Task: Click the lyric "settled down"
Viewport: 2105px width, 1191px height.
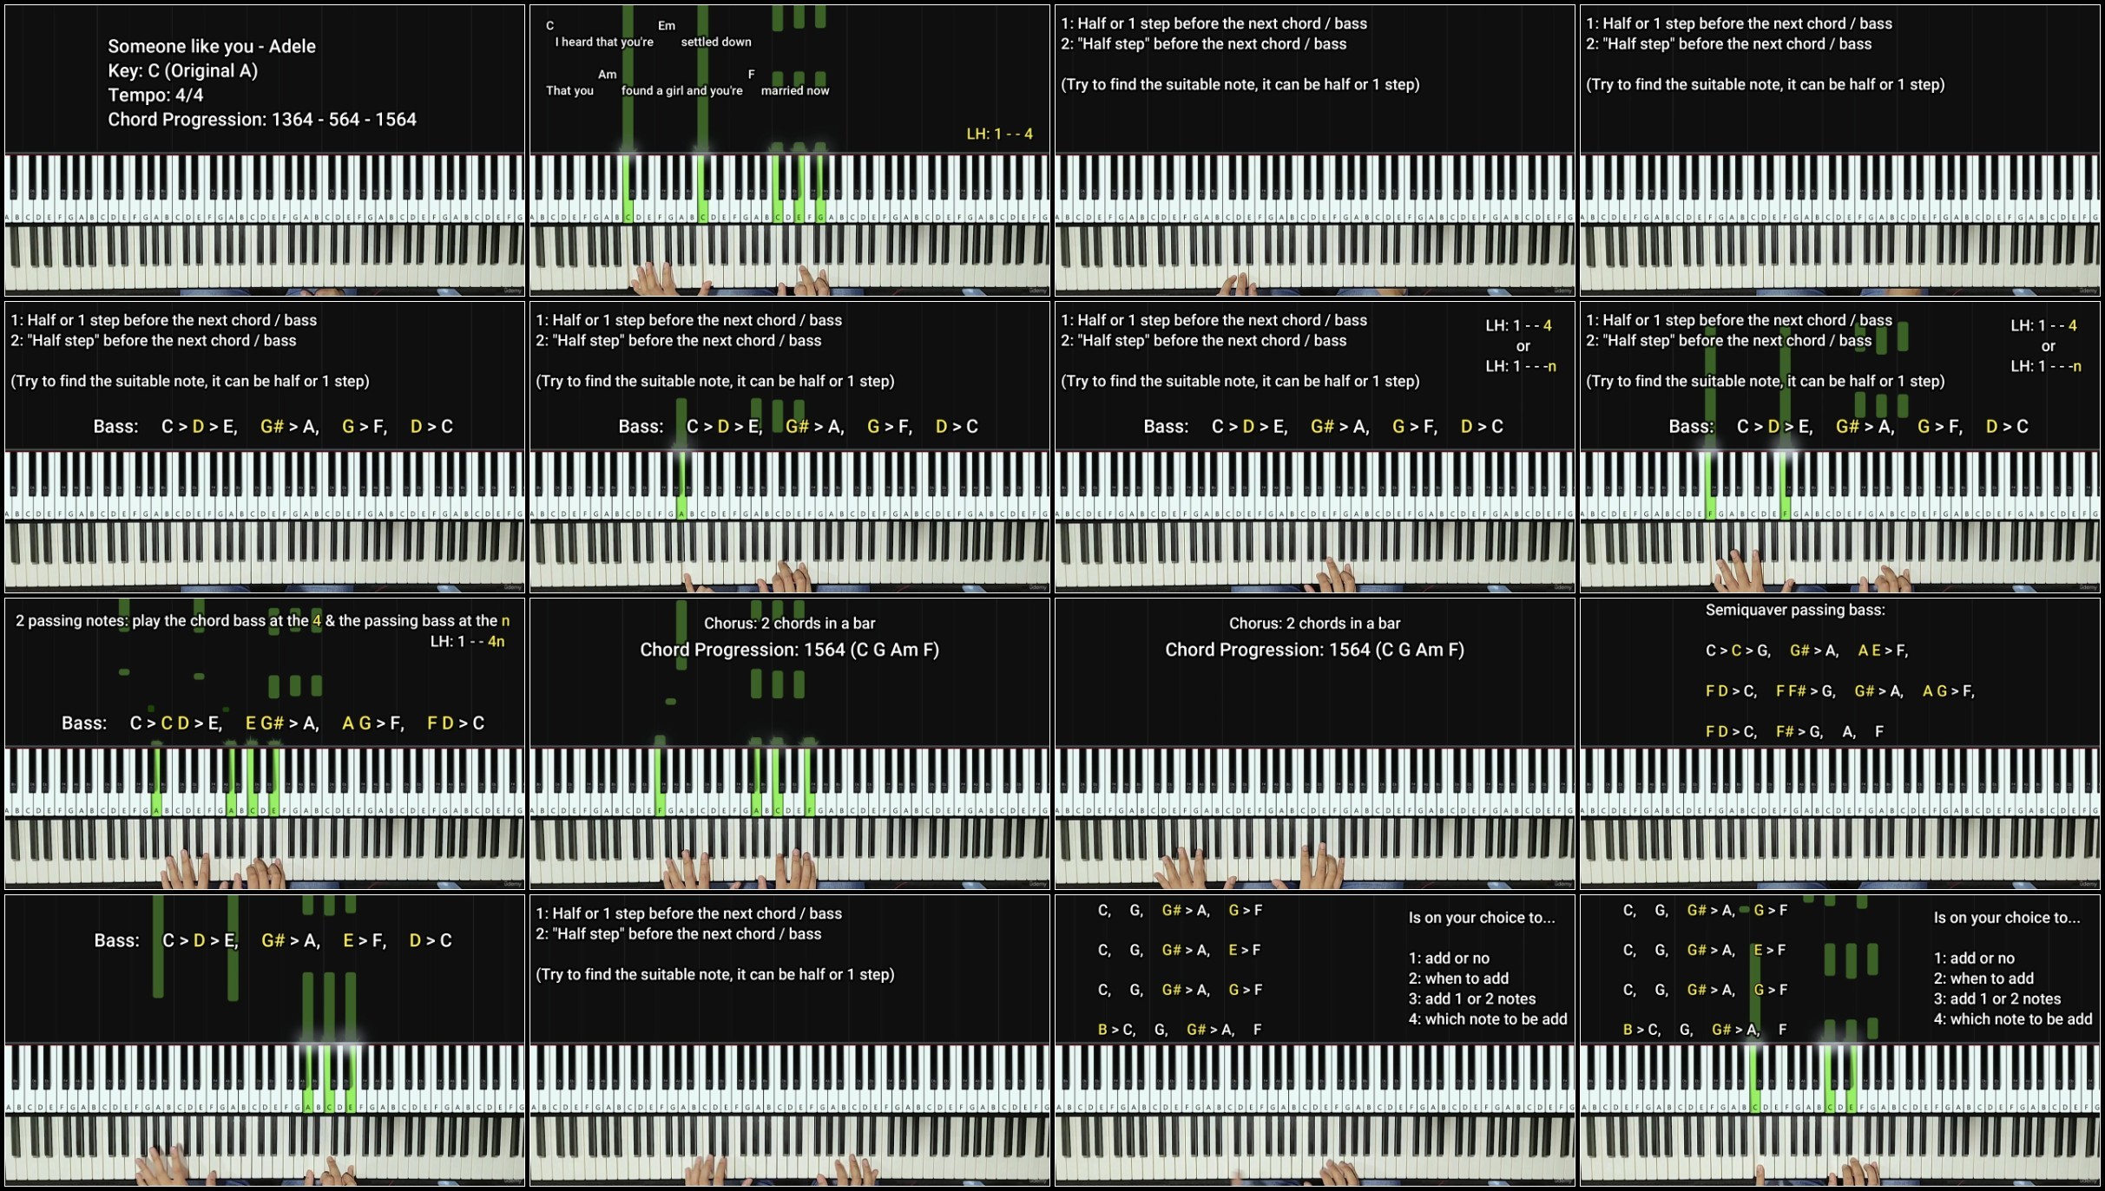Action: click(716, 42)
